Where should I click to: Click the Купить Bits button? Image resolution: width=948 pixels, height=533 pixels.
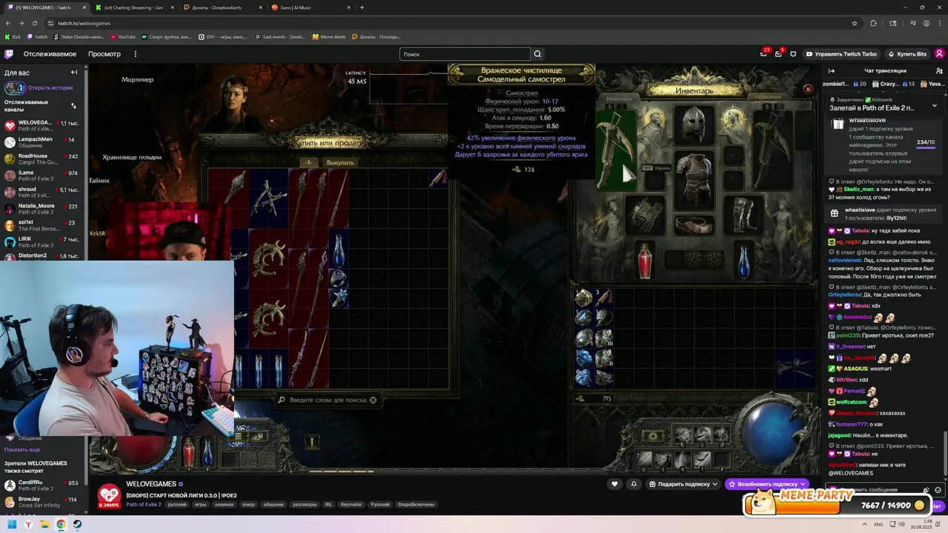point(907,54)
